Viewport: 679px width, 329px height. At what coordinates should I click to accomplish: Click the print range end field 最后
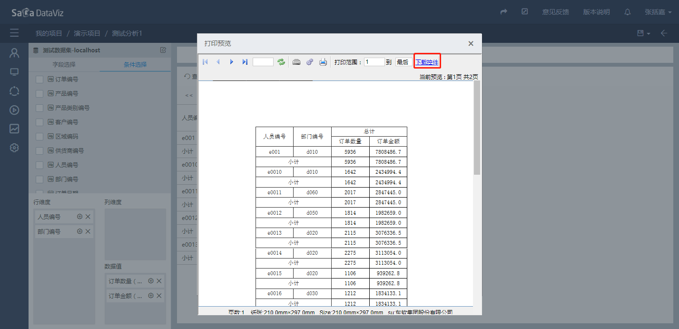(x=404, y=62)
